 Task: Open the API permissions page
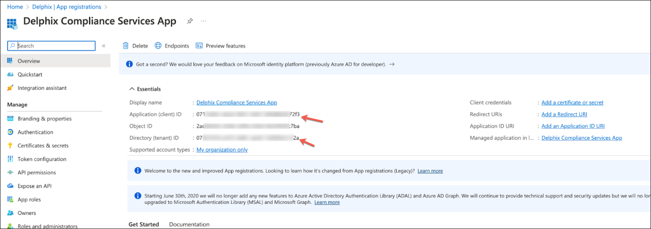[x=37, y=173]
